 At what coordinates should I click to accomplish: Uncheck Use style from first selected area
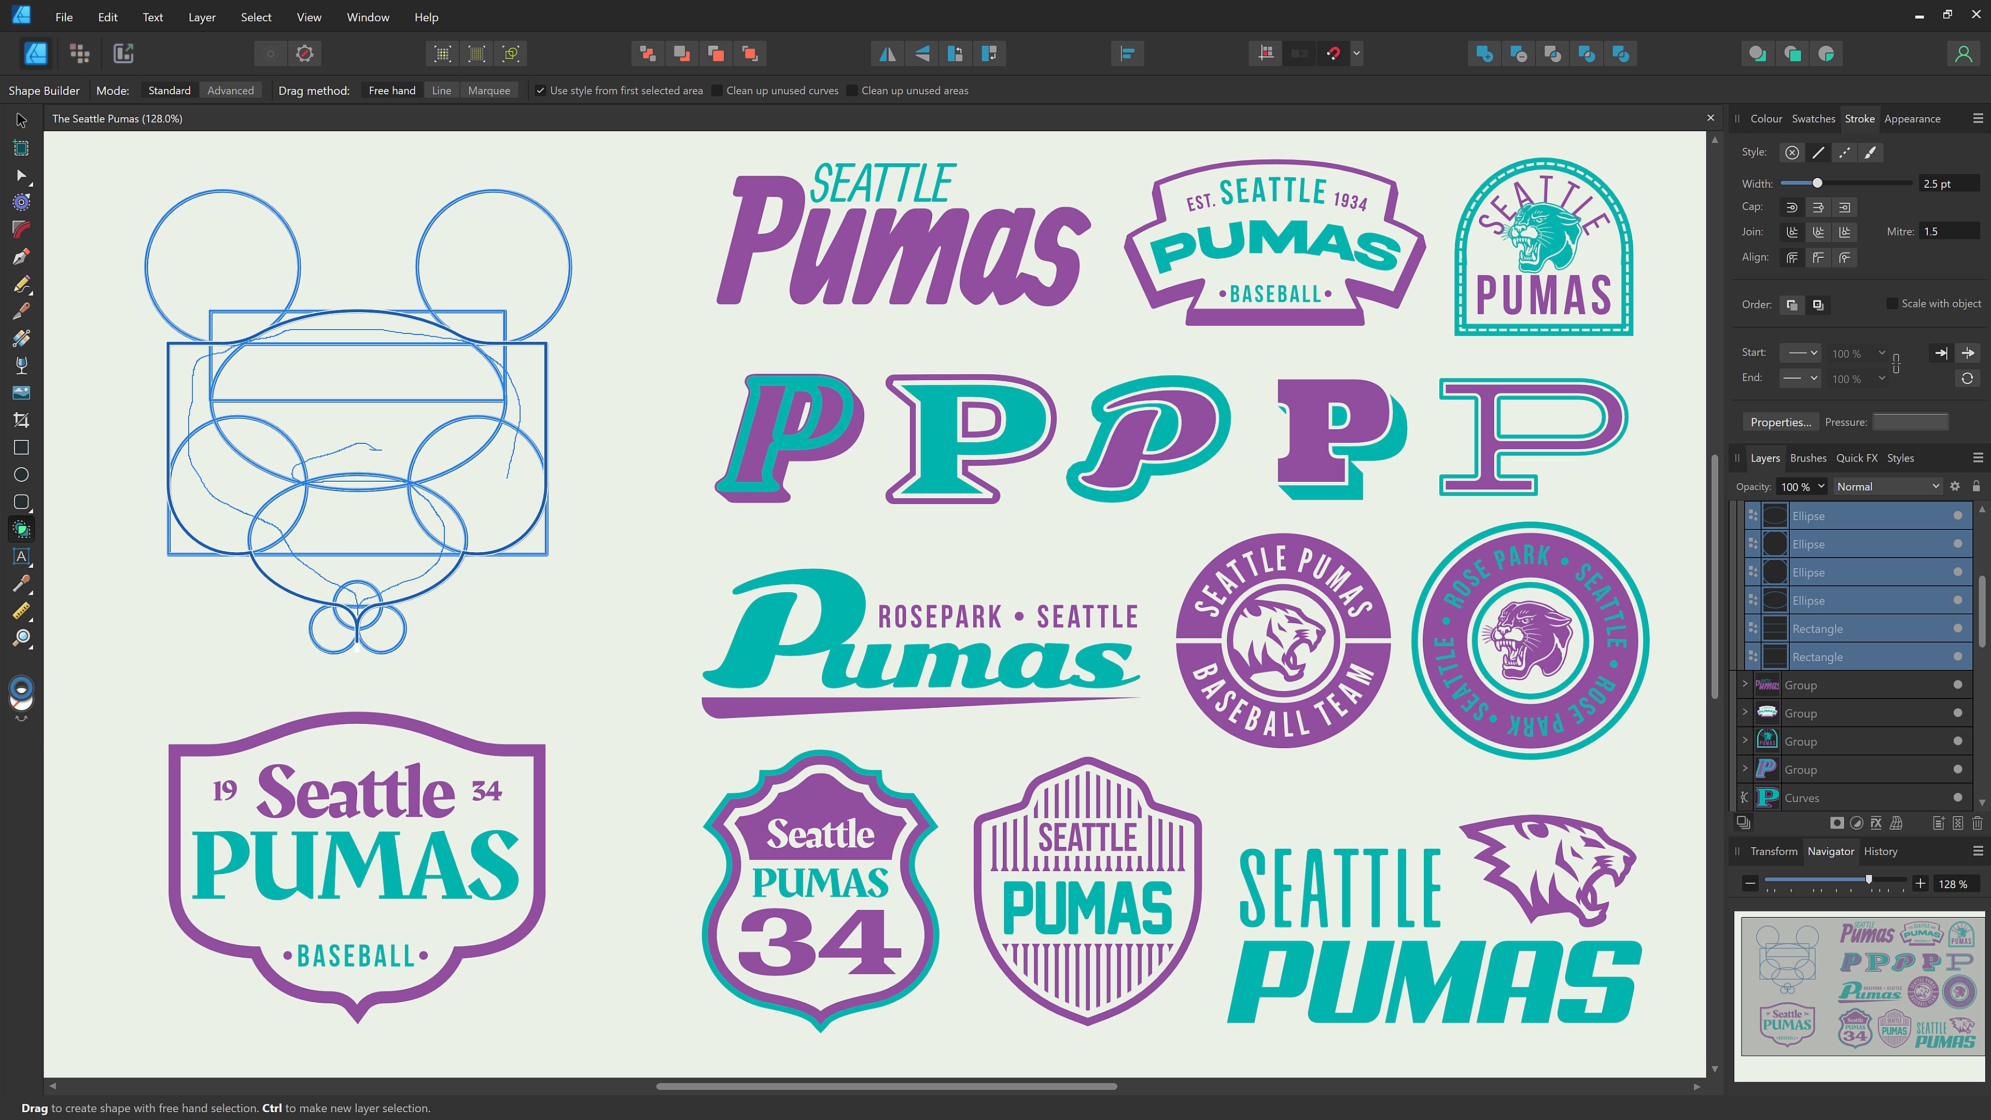[x=540, y=90]
